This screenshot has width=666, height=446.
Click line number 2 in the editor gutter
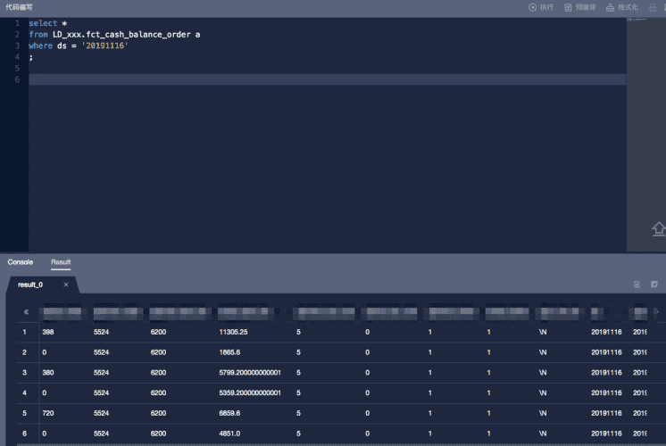click(17, 35)
